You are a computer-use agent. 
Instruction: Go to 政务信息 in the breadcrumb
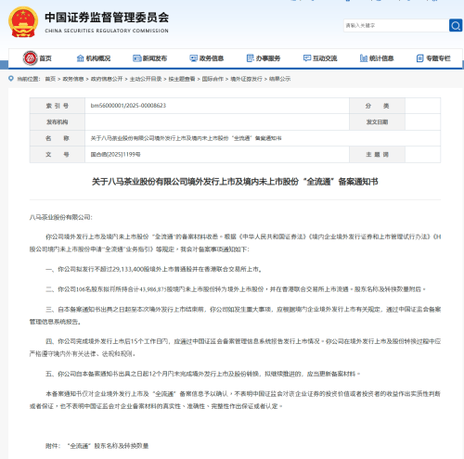[73, 79]
